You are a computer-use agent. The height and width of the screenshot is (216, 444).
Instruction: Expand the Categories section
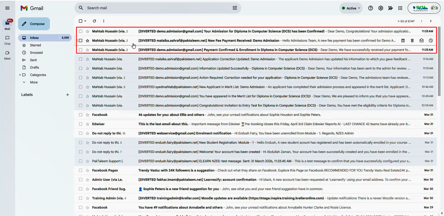pos(20,75)
